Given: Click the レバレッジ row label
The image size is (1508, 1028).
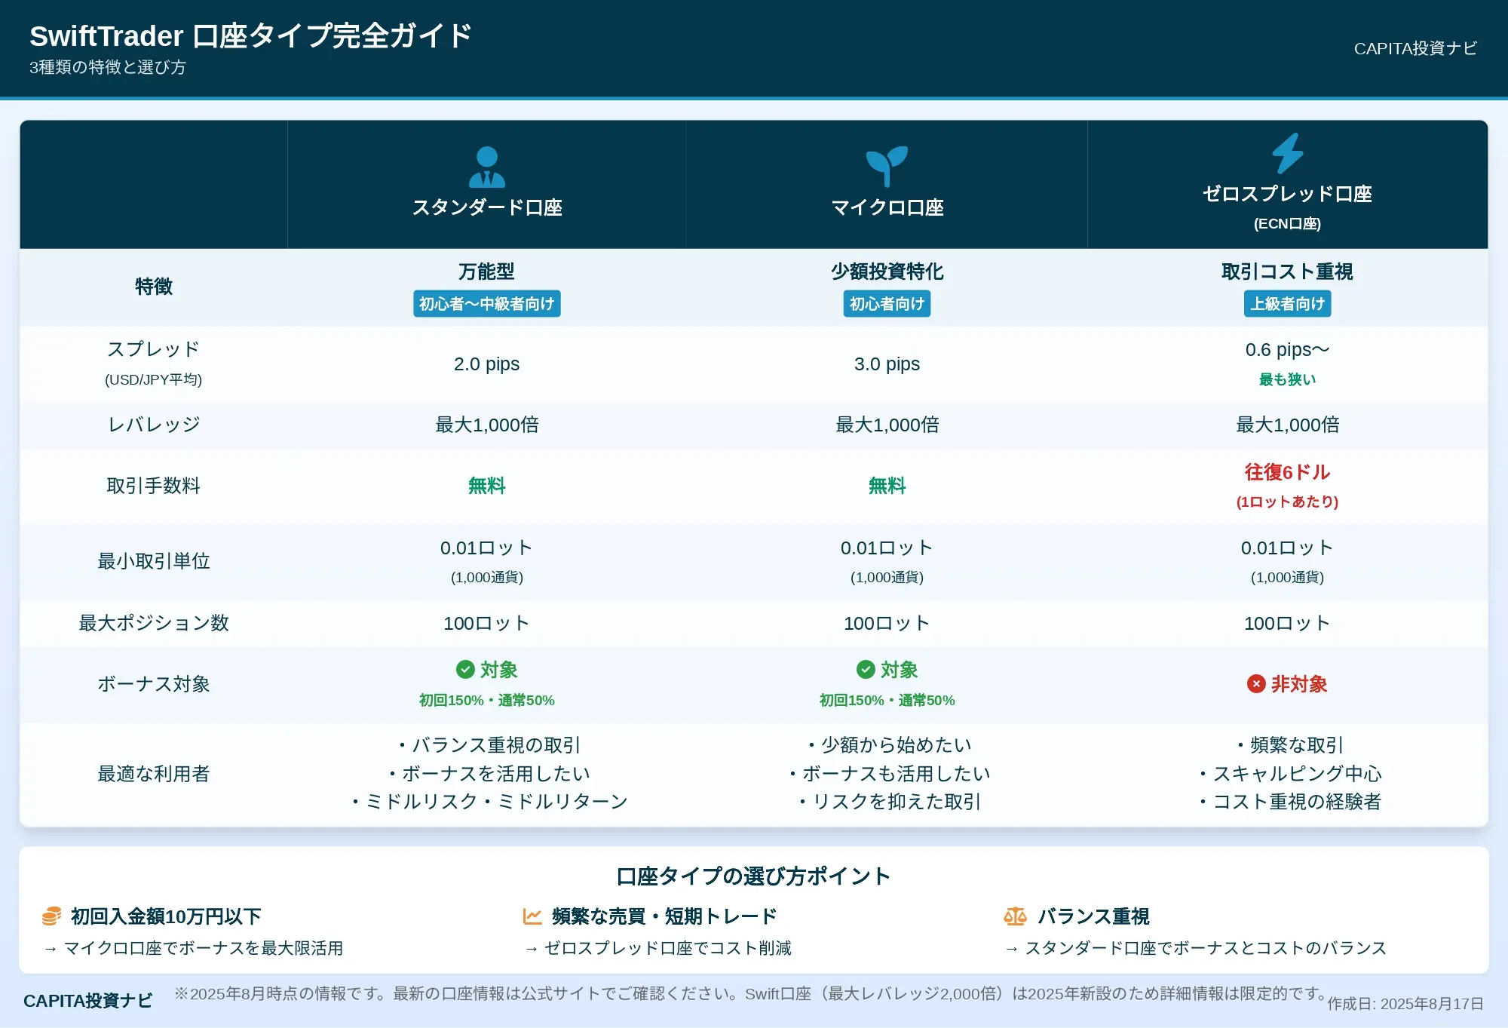Looking at the screenshot, I should [153, 425].
